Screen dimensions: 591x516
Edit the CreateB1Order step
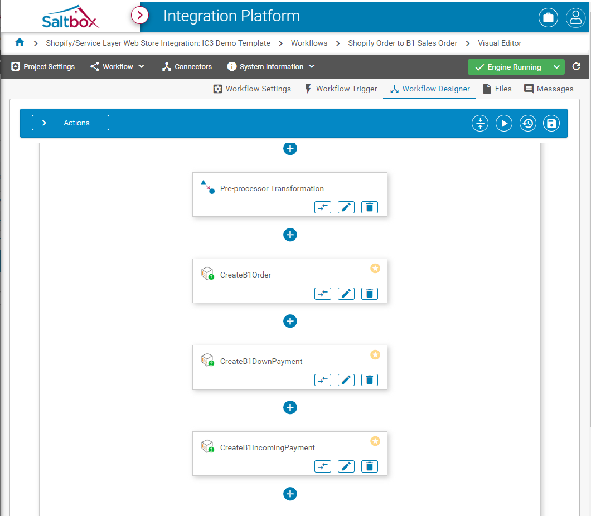coord(346,294)
